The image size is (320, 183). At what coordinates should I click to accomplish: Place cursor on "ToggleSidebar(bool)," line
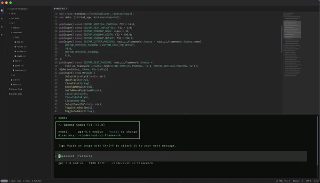click(79, 107)
